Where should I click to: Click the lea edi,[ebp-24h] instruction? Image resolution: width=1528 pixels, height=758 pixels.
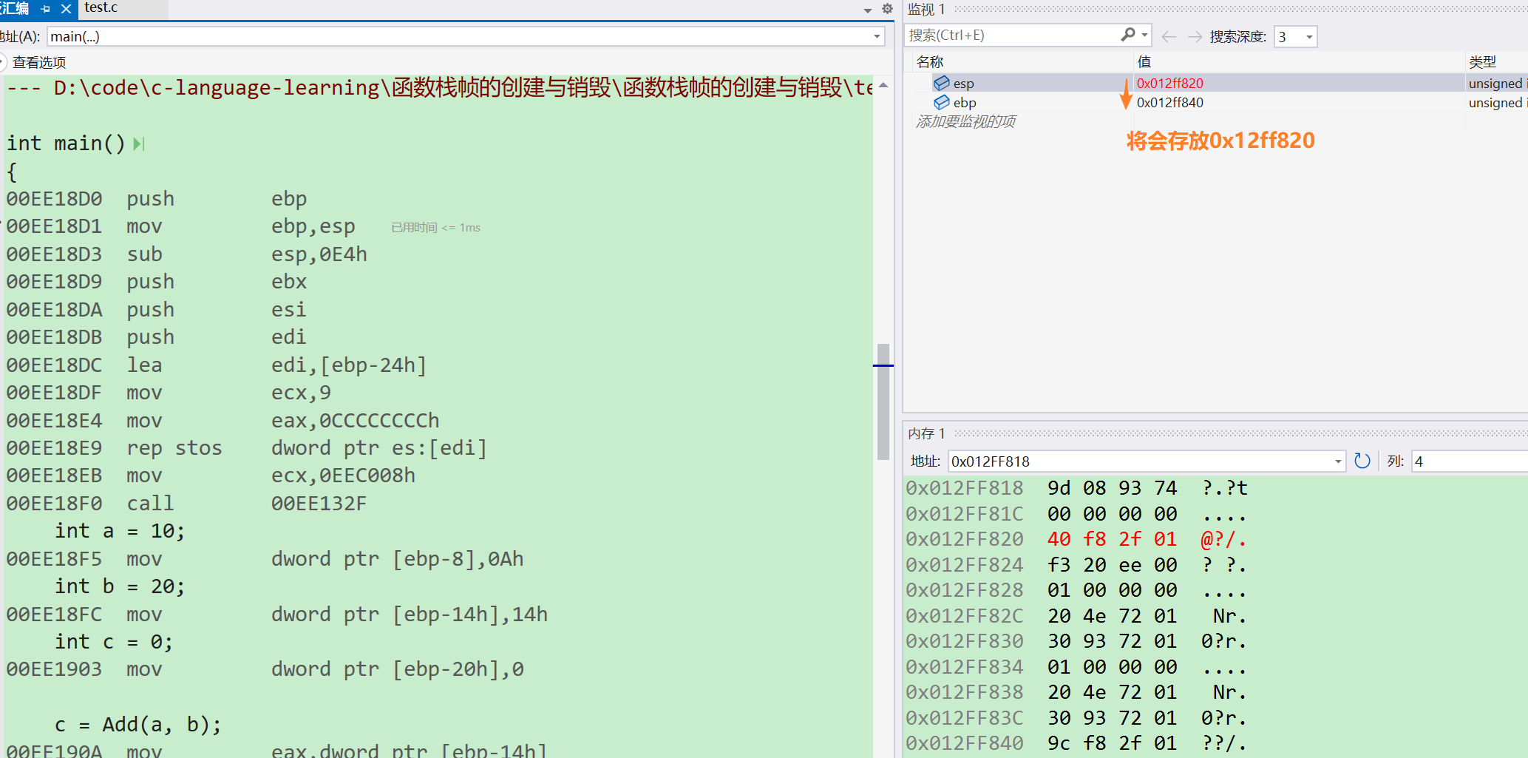click(x=216, y=365)
